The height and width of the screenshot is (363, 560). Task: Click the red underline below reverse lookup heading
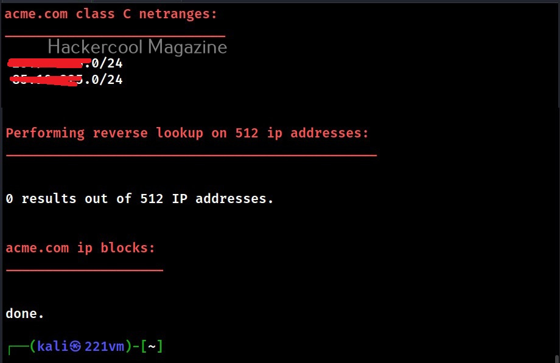pyautogui.click(x=191, y=156)
